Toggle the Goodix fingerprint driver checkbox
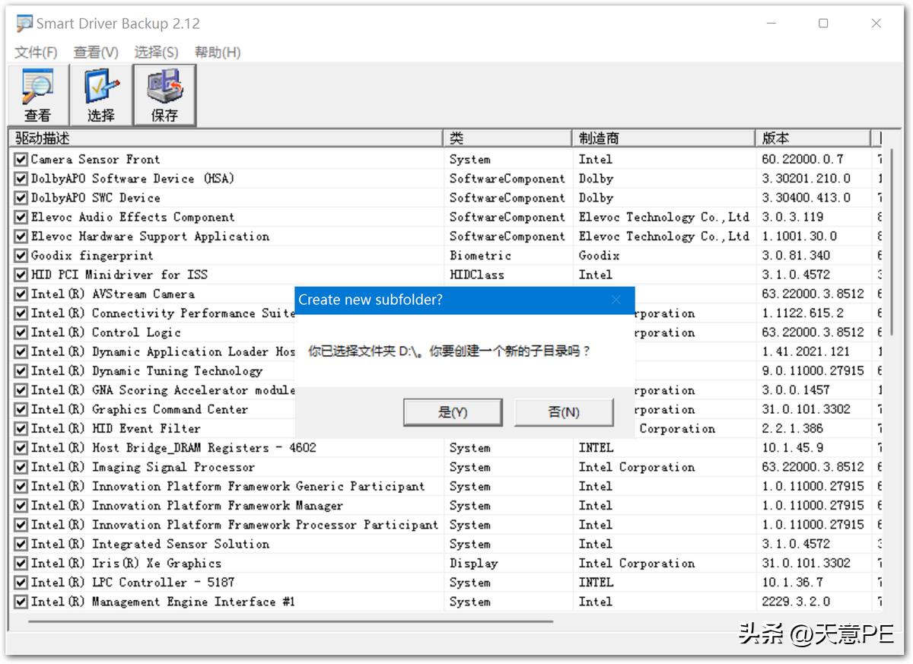Image resolution: width=913 pixels, height=664 pixels. [x=20, y=255]
